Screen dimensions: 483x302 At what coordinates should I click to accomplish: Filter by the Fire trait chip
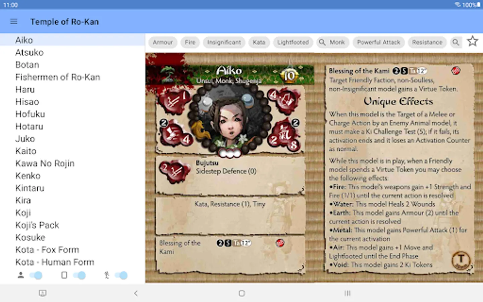pos(190,42)
